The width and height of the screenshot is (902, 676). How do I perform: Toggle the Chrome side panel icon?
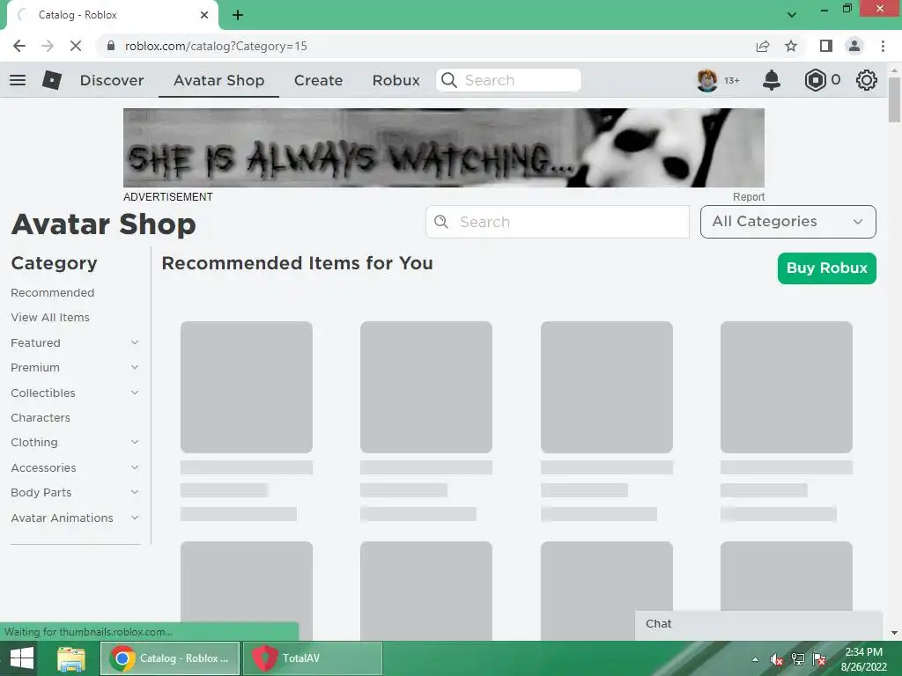tap(826, 46)
